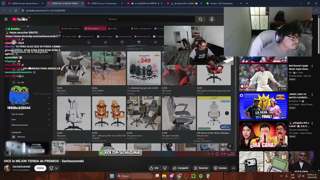Image resolution: width=320 pixels, height=180 pixels.
Task: Go to the YouTube home logo
Action: point(20,19)
